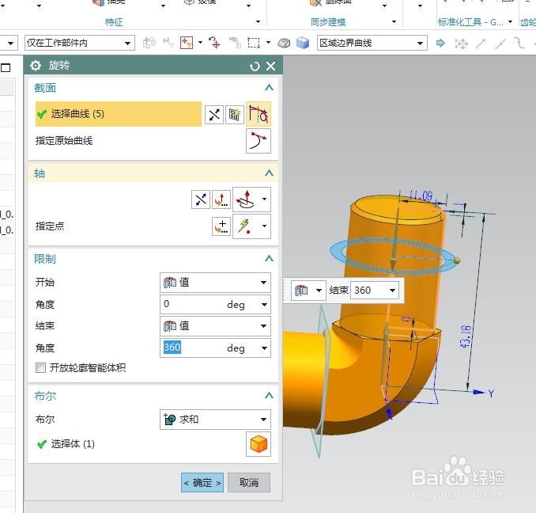This screenshot has height=513, width=536.
Task: Collapse the 截面 section
Action: [x=269, y=88]
